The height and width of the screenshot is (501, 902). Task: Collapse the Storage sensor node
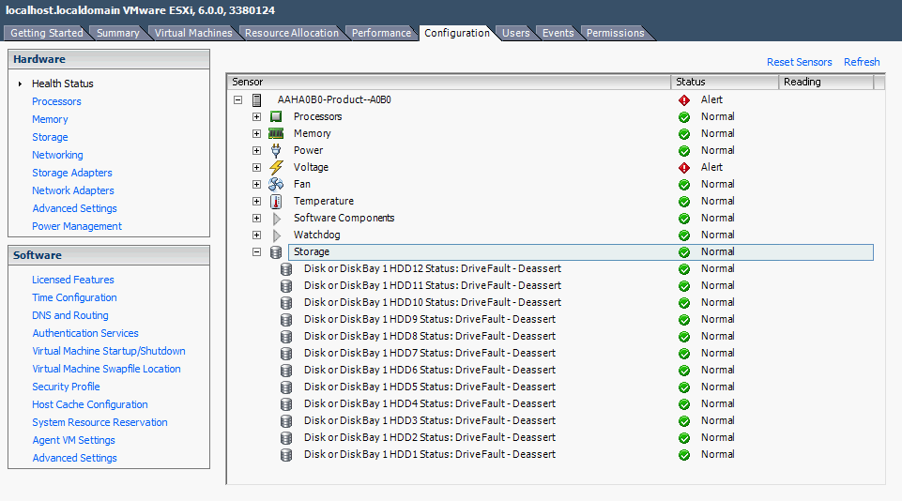pos(256,252)
